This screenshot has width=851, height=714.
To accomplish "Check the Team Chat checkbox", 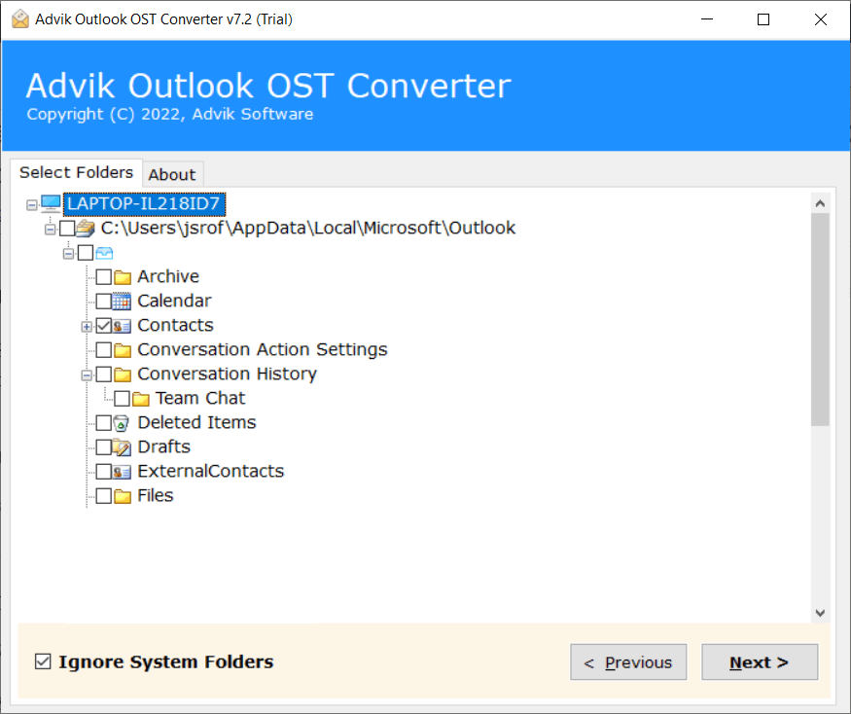I will point(123,399).
